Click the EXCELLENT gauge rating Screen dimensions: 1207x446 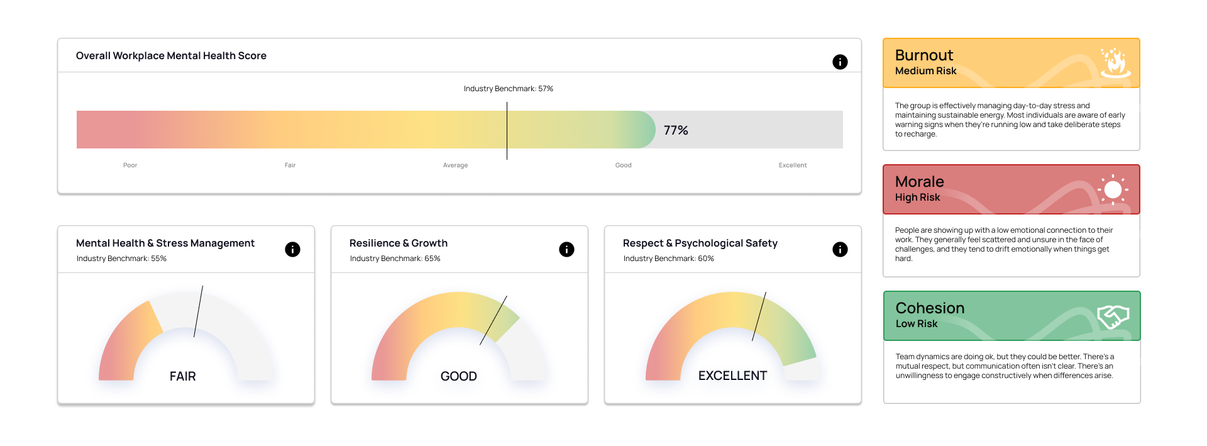tap(732, 376)
